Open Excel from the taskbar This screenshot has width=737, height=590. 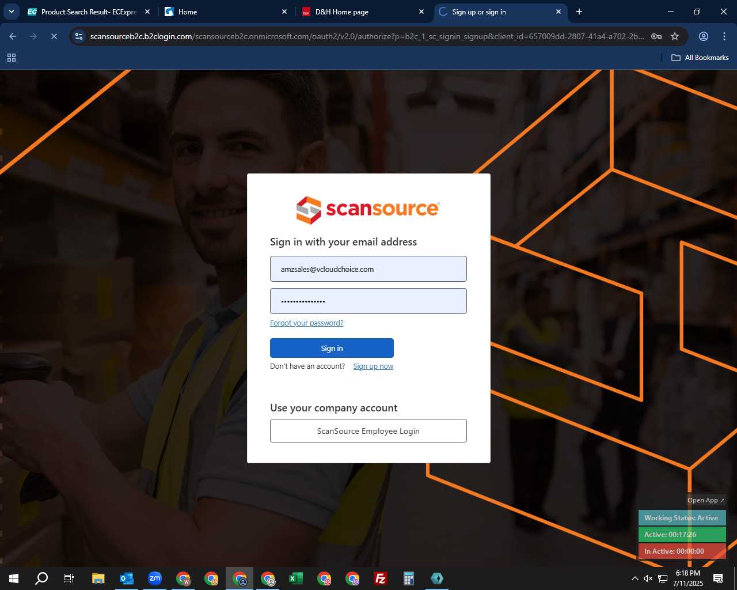(x=296, y=578)
